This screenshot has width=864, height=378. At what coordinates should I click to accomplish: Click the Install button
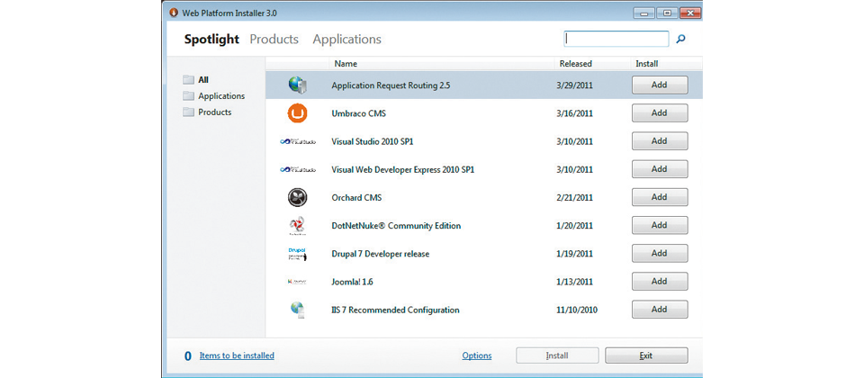click(x=557, y=355)
